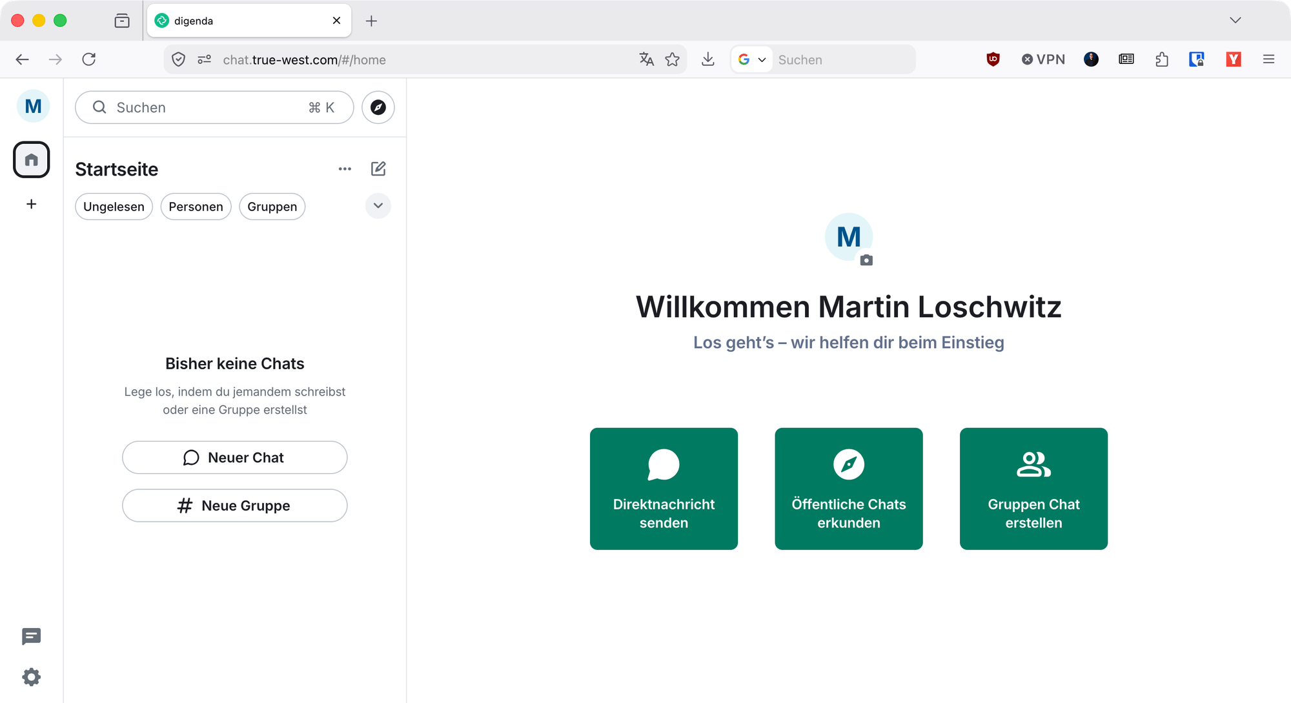The image size is (1291, 703).
Task: Add a new space with plus icon
Action: click(x=31, y=204)
